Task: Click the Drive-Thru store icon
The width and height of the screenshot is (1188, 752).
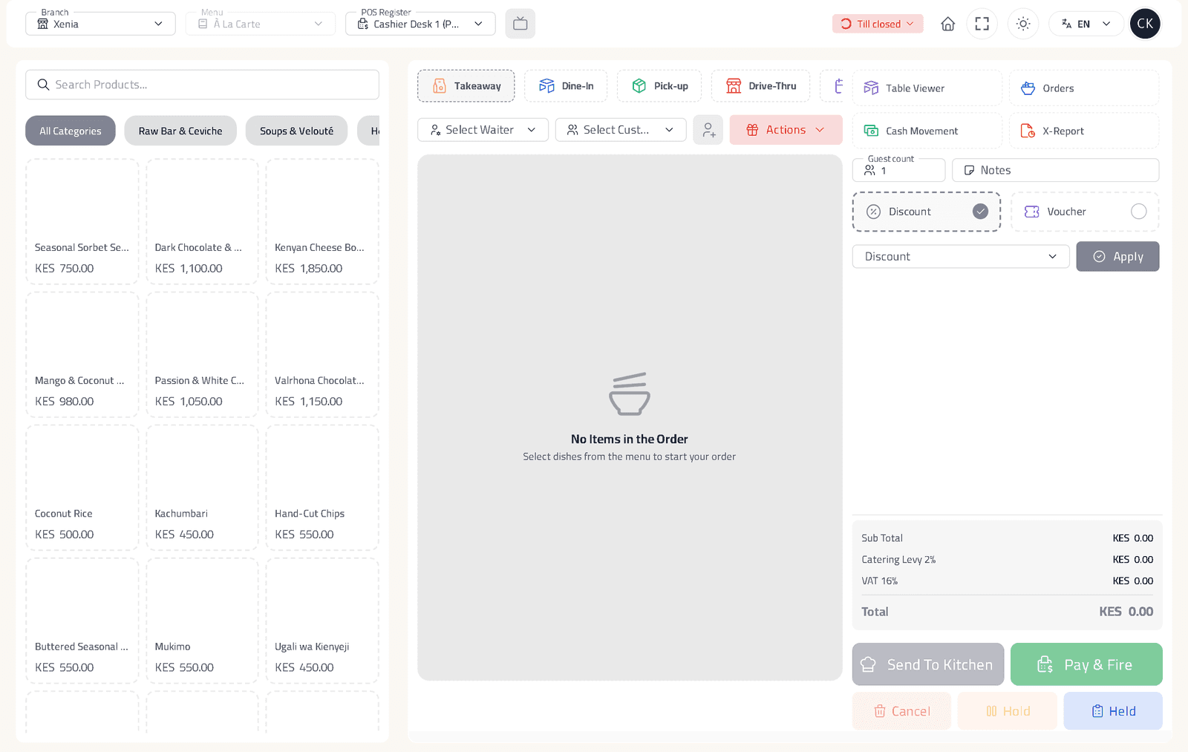Action: point(734,86)
